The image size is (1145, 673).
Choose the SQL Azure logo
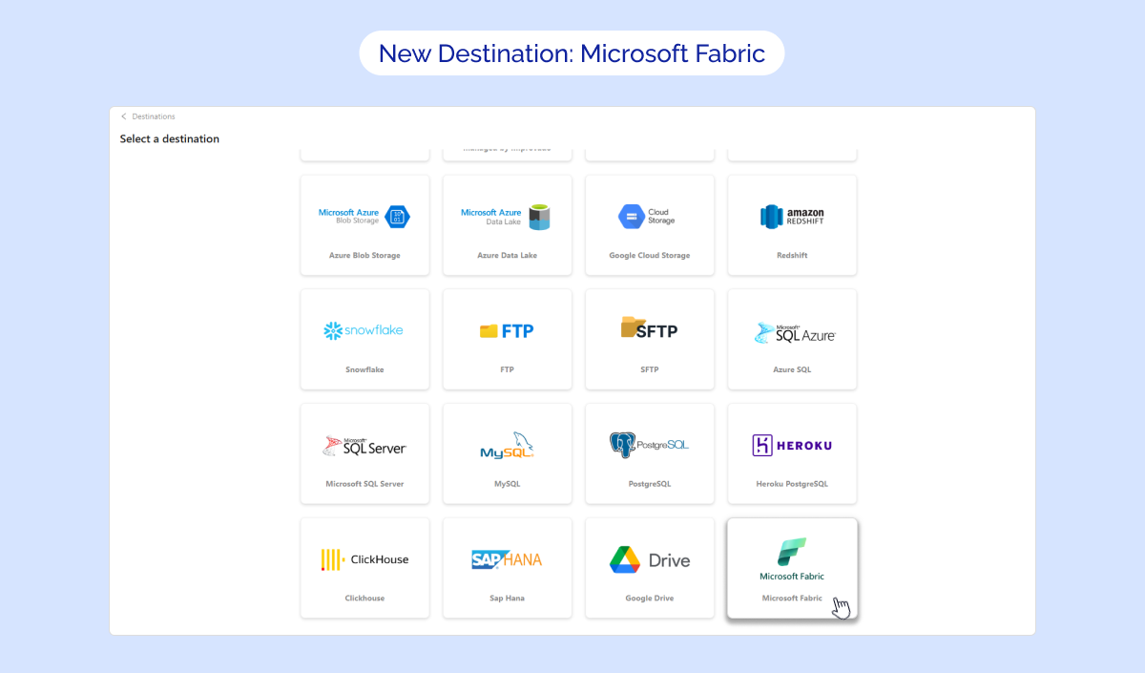(x=793, y=332)
